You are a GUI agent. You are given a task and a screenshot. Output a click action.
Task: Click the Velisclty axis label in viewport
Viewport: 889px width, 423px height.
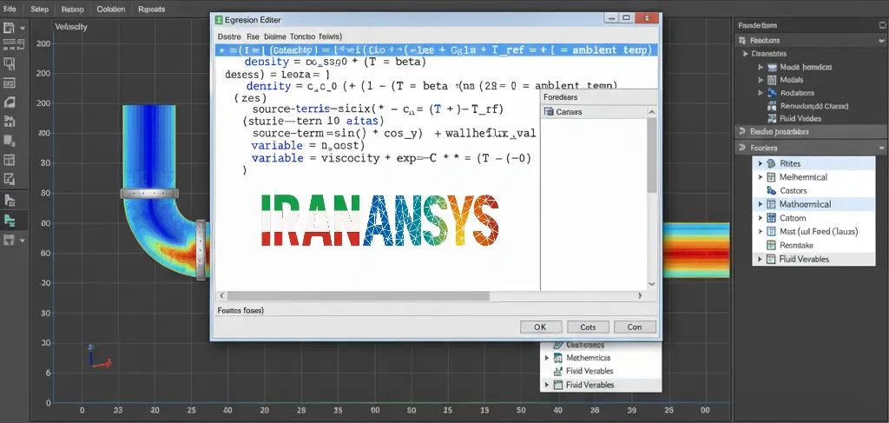pos(71,27)
